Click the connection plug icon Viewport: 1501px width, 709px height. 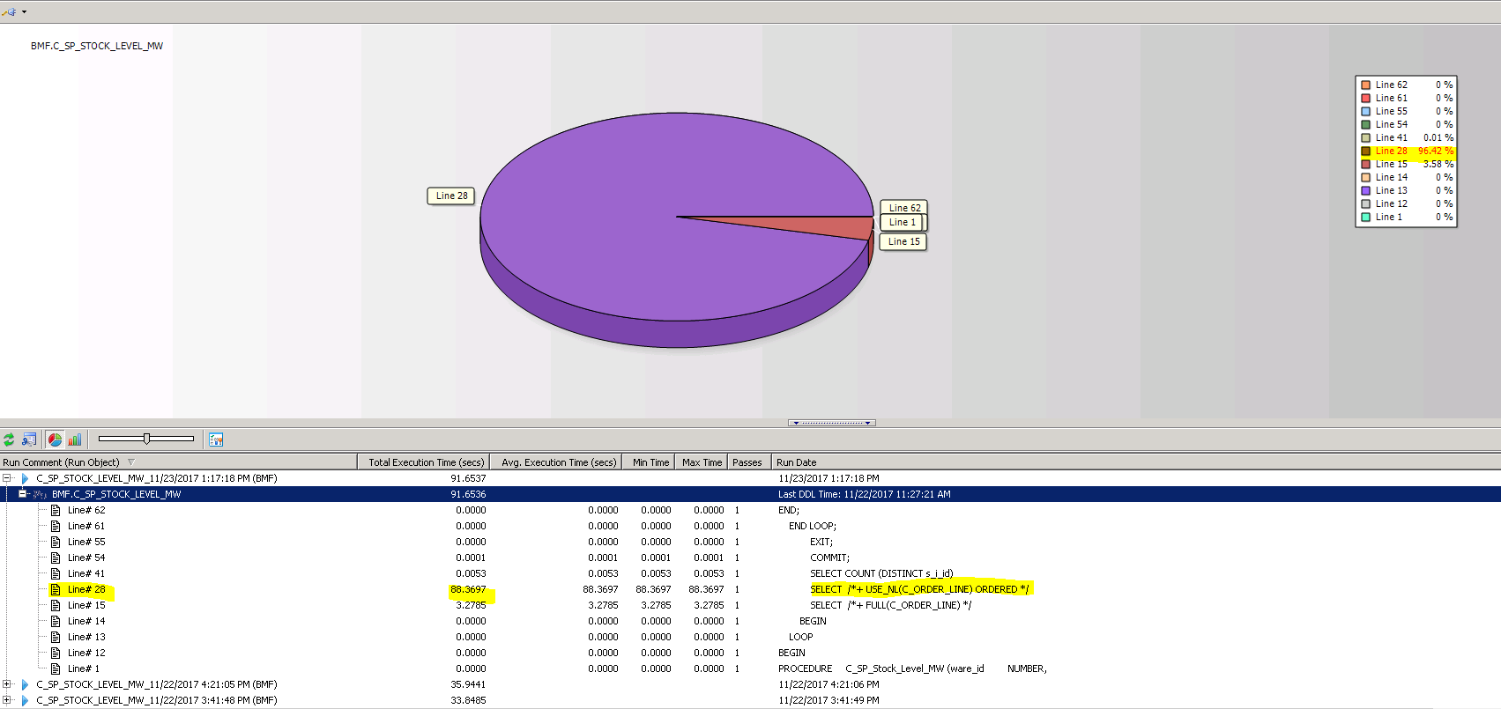9,11
